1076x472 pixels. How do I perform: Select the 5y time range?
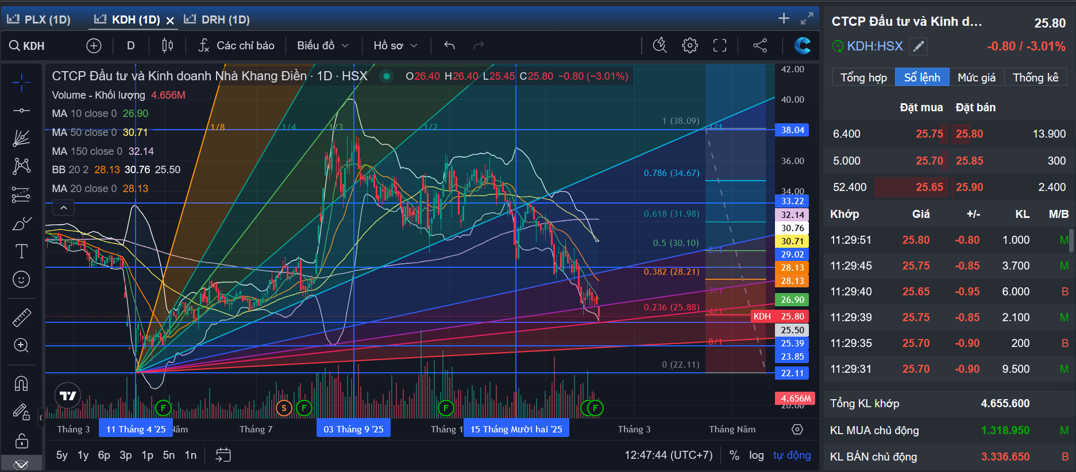[62, 455]
